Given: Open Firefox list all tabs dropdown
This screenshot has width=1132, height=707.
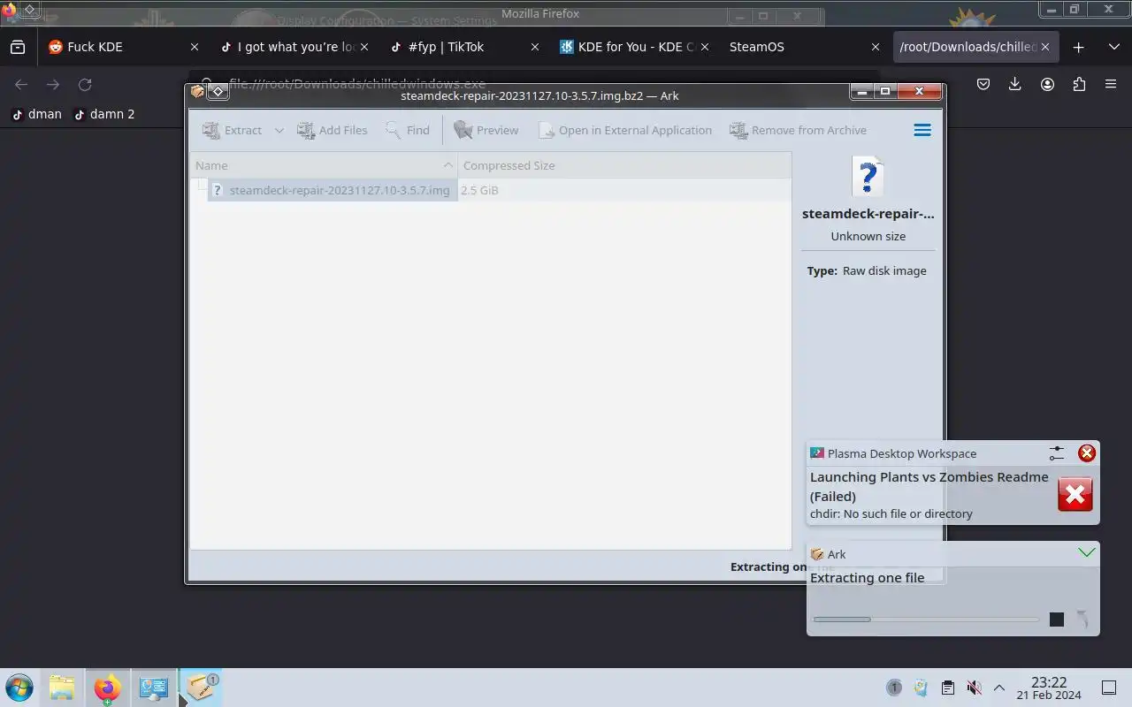Looking at the screenshot, I should (1113, 47).
